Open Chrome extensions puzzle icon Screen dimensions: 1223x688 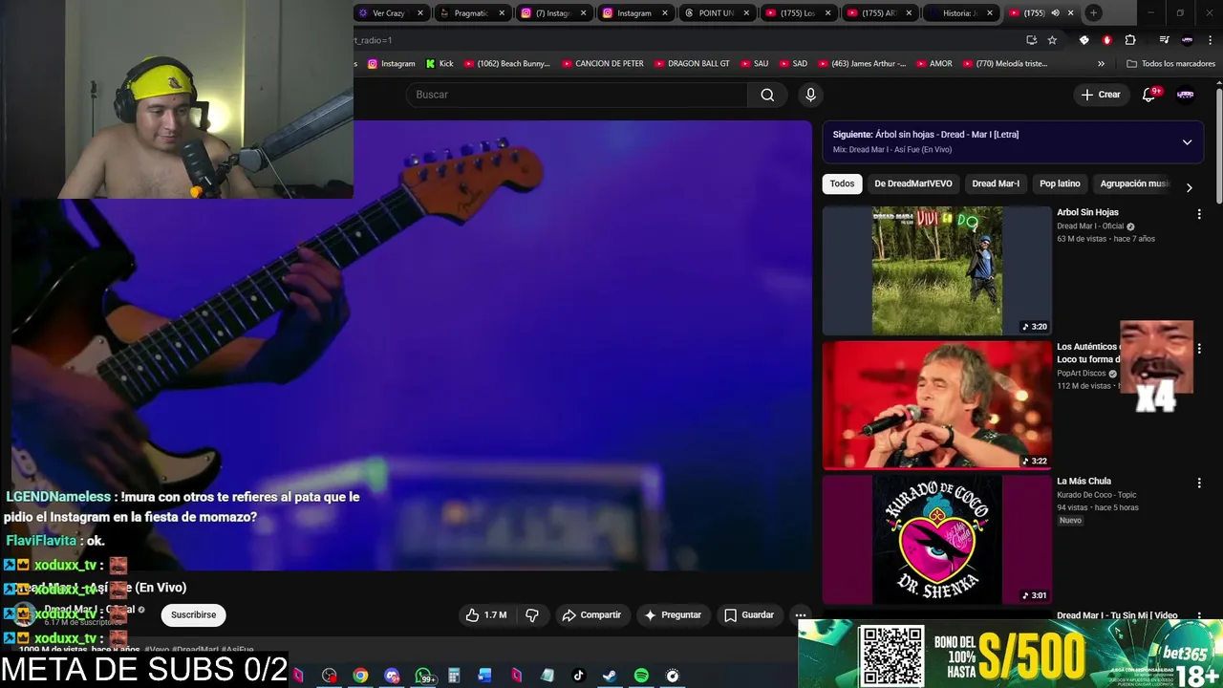(x=1130, y=40)
